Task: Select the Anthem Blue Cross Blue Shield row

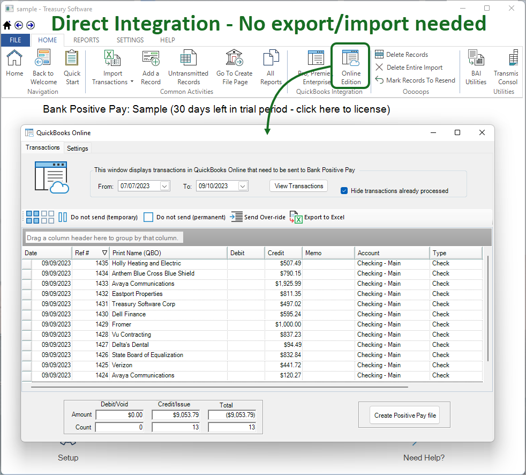Action: pyautogui.click(x=253, y=273)
